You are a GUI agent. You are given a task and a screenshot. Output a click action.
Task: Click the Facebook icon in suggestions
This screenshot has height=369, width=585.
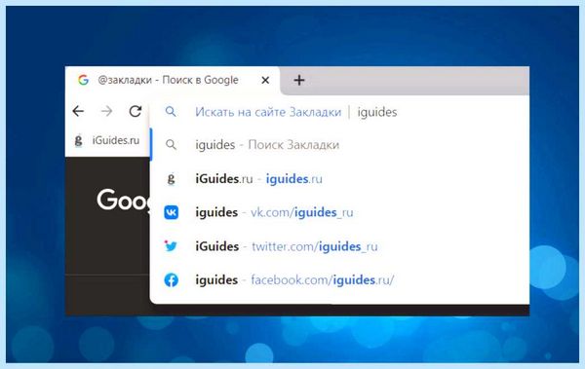tap(172, 280)
